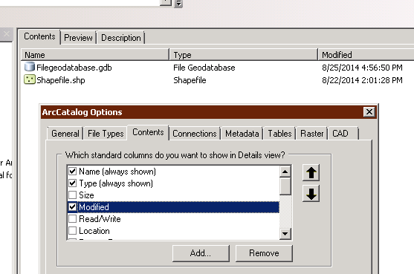Viewport: 414px width, 274px height.
Task: Switch to the Preview tab
Action: [78, 38]
